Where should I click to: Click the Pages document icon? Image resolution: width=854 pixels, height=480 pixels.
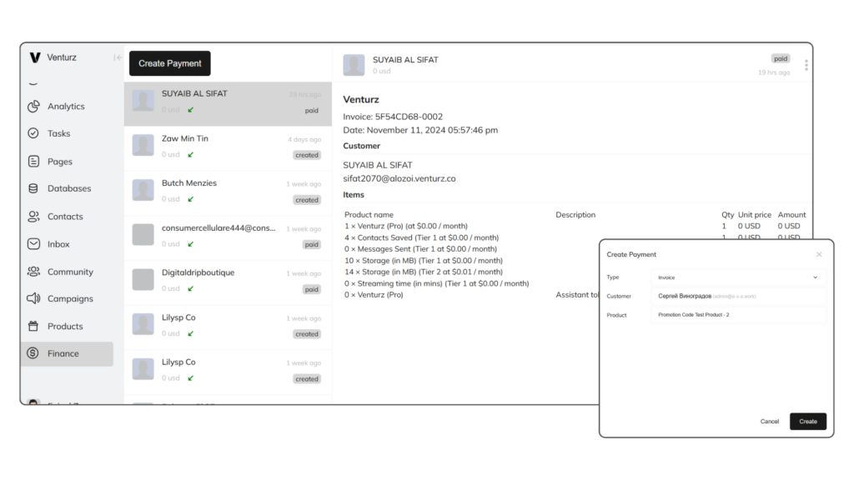tap(33, 161)
